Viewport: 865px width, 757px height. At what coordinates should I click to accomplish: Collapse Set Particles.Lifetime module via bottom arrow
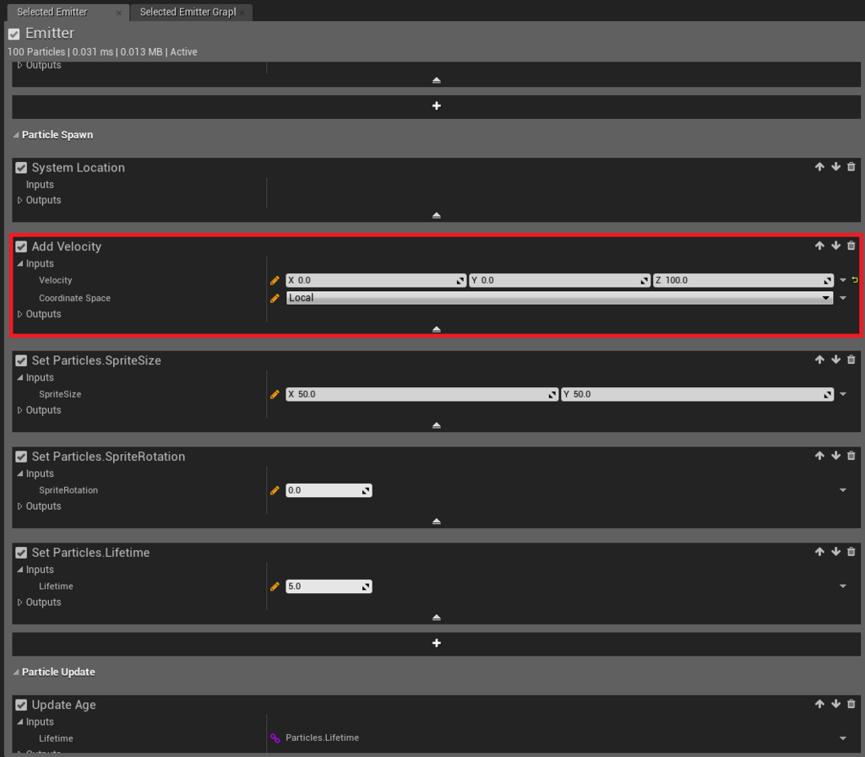tap(437, 618)
